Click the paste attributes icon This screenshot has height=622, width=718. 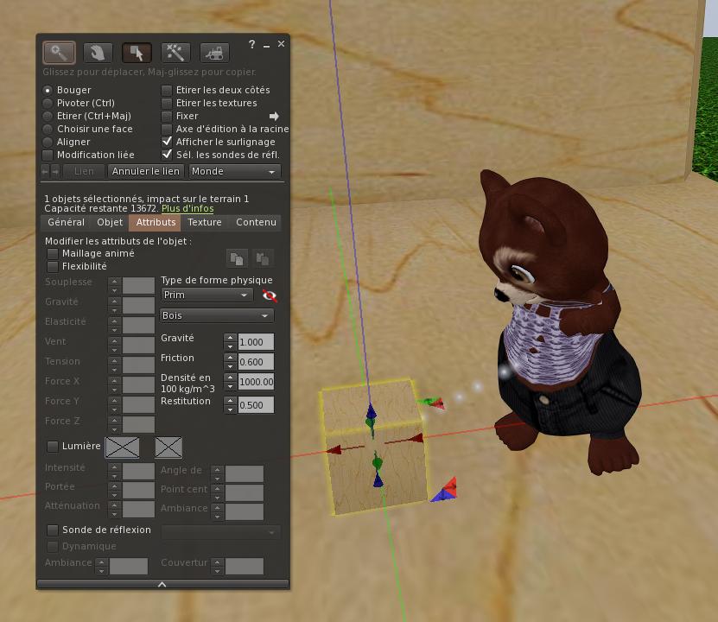point(263,258)
